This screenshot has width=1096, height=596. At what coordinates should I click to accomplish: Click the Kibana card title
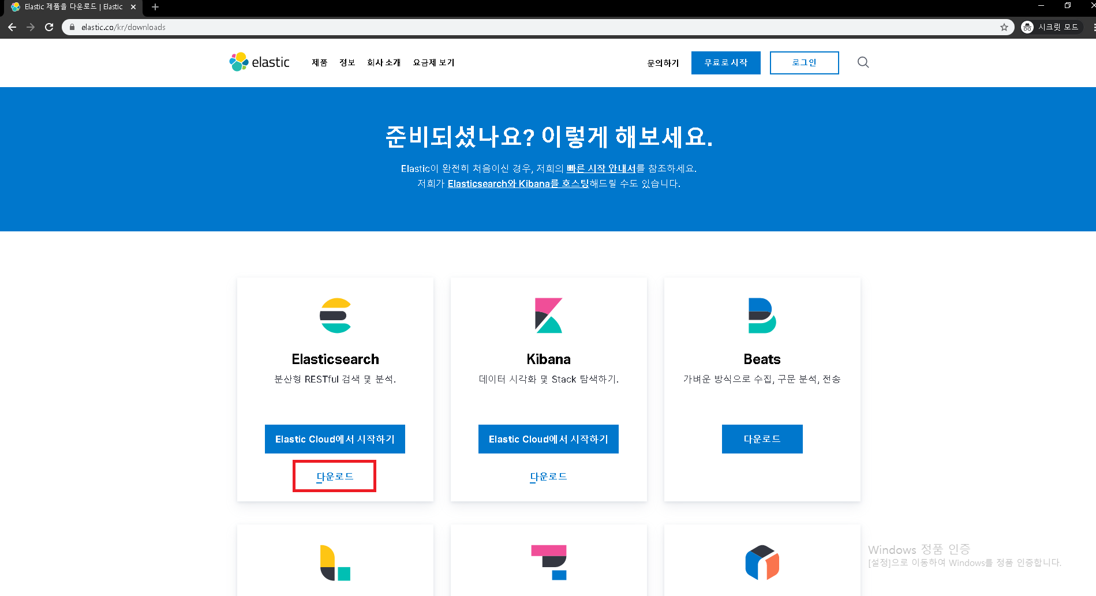[x=548, y=359]
